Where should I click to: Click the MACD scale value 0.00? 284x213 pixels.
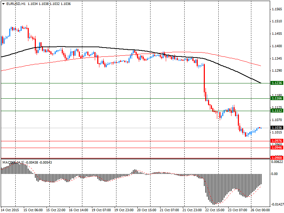274,174
